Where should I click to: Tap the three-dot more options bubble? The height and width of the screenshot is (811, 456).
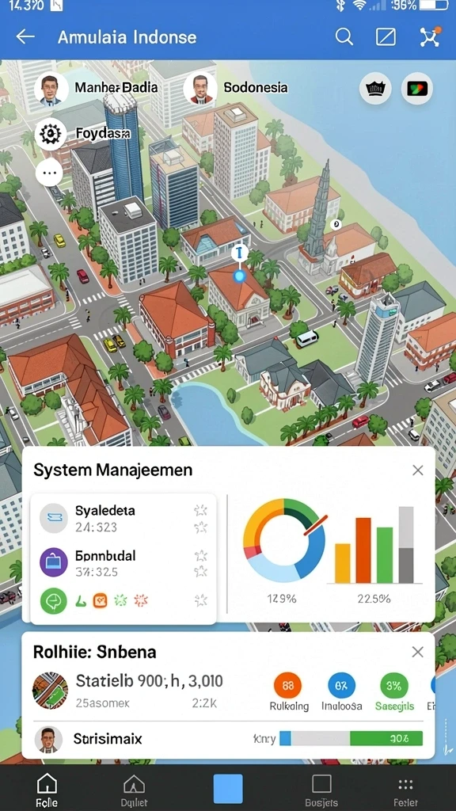(x=49, y=173)
